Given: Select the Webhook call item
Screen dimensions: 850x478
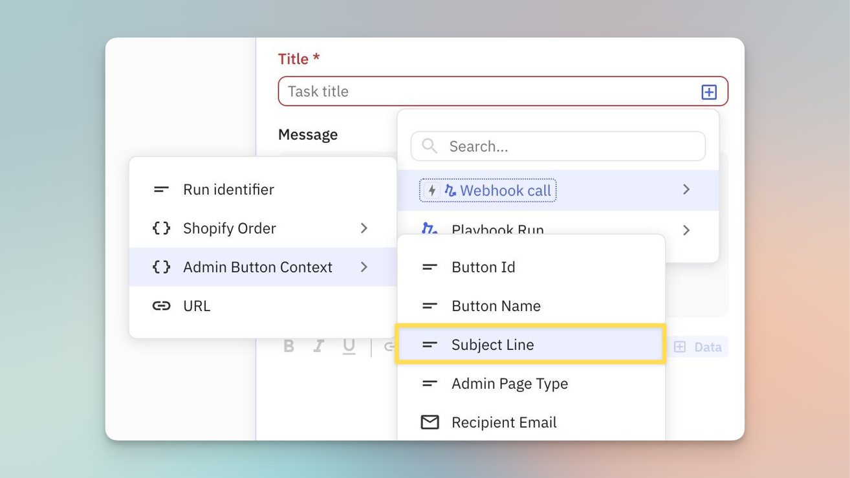Looking at the screenshot, I should (x=558, y=190).
